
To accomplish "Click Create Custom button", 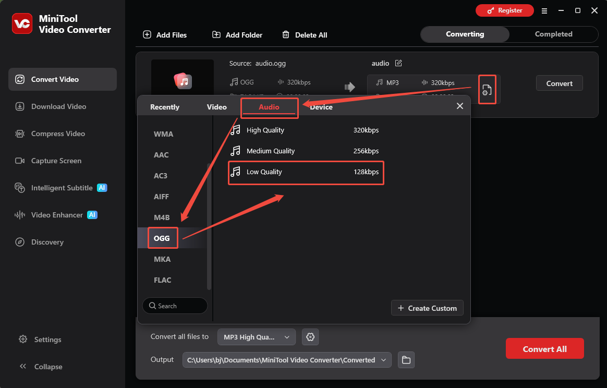I will tap(427, 308).
